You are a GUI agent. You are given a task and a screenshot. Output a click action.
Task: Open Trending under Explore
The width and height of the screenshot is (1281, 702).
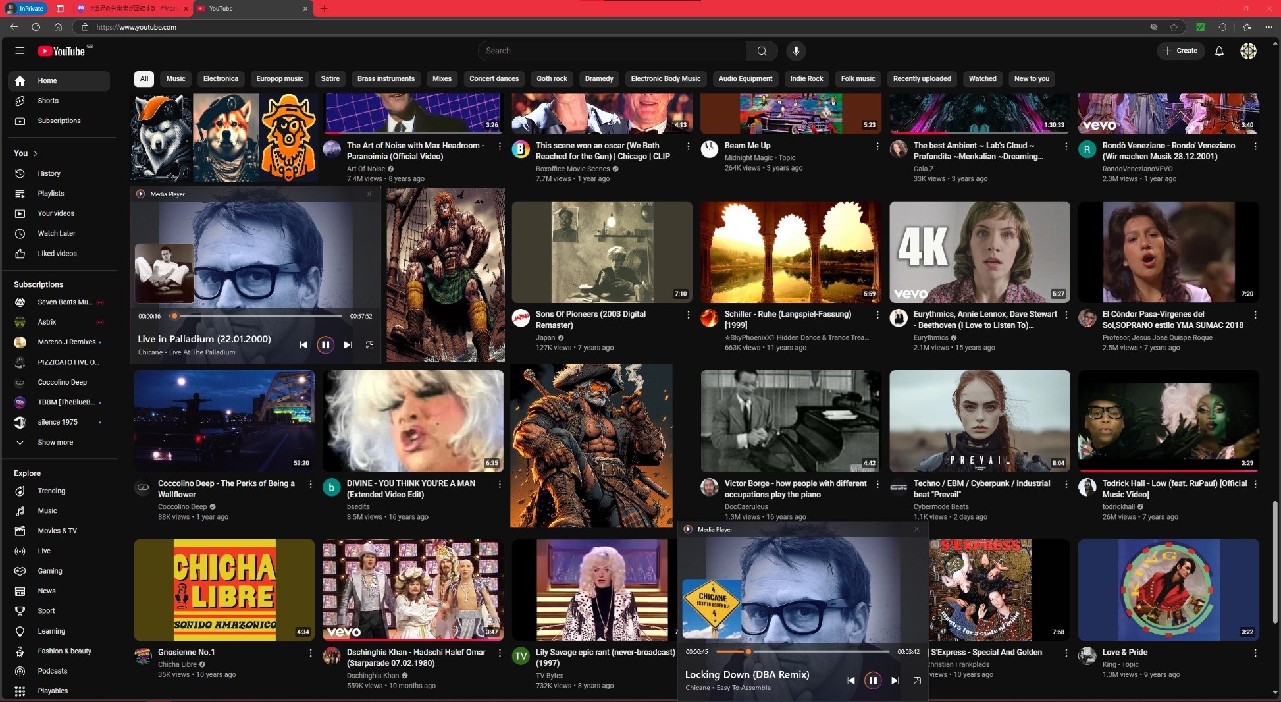pos(59,491)
